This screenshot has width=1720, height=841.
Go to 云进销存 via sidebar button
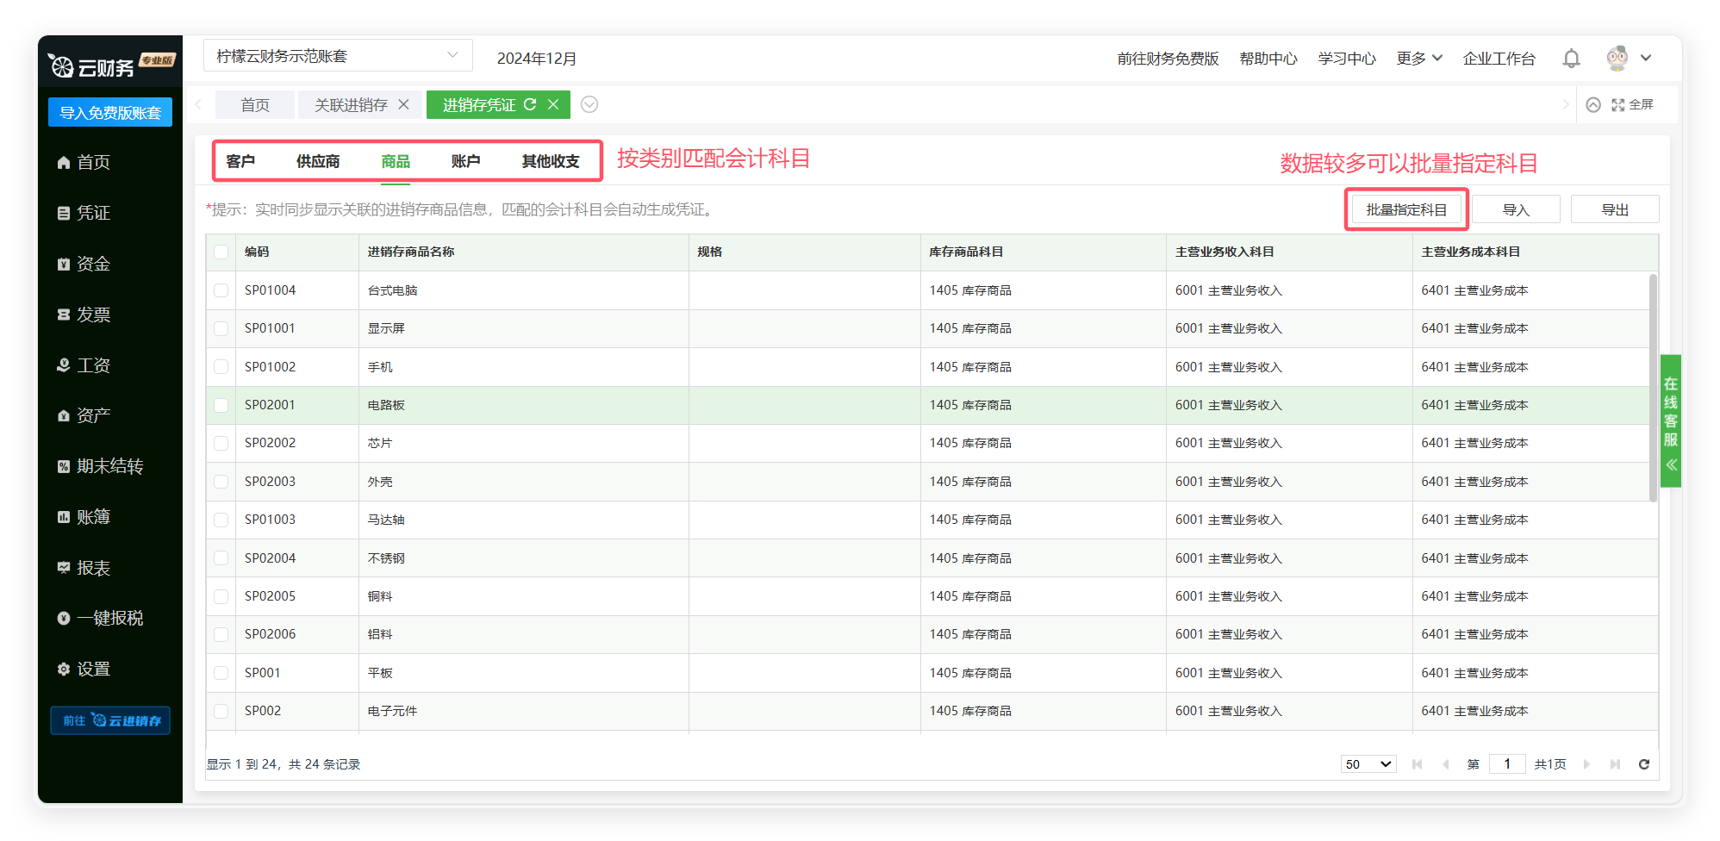click(x=110, y=720)
